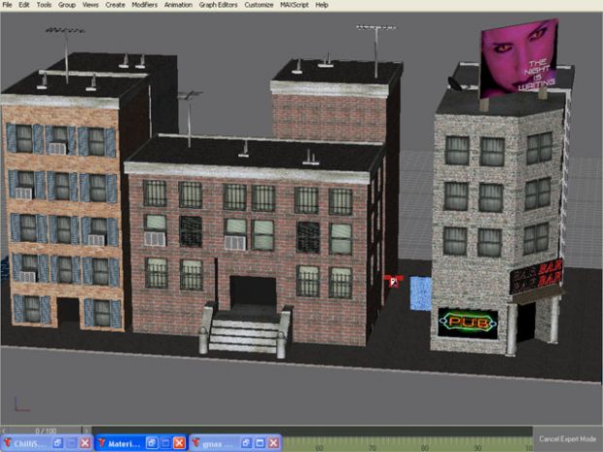Image resolution: width=603 pixels, height=452 pixels.
Task: Open the Views menu
Action: (x=90, y=5)
